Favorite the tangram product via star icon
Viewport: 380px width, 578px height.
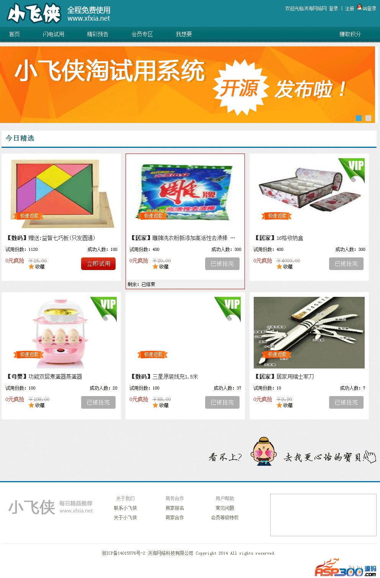(x=31, y=267)
